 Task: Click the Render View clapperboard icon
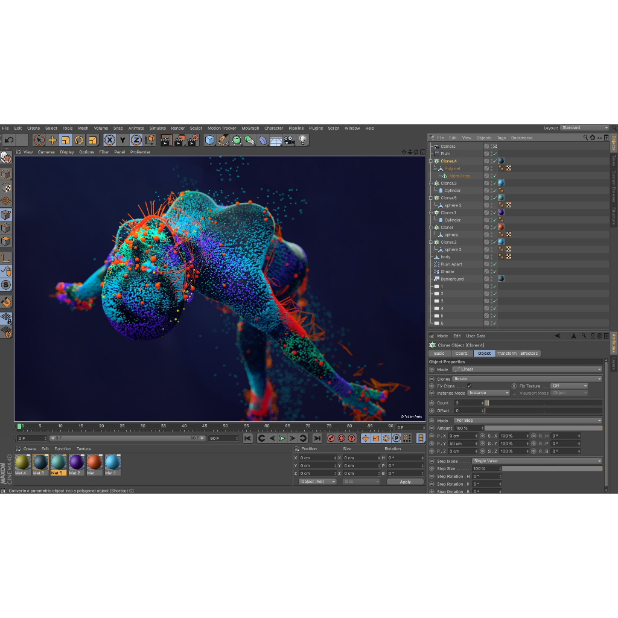(166, 140)
